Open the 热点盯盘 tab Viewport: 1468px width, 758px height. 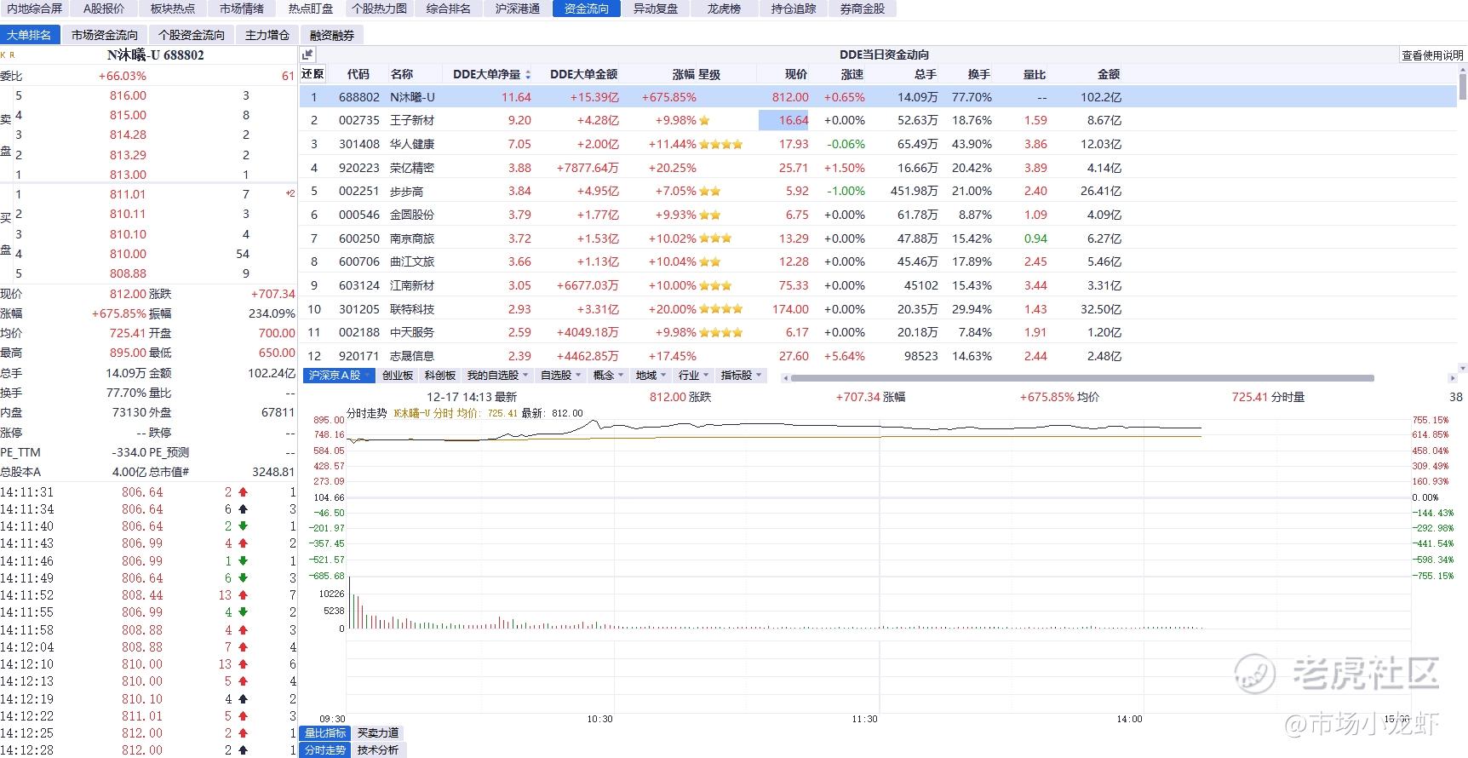coord(311,9)
